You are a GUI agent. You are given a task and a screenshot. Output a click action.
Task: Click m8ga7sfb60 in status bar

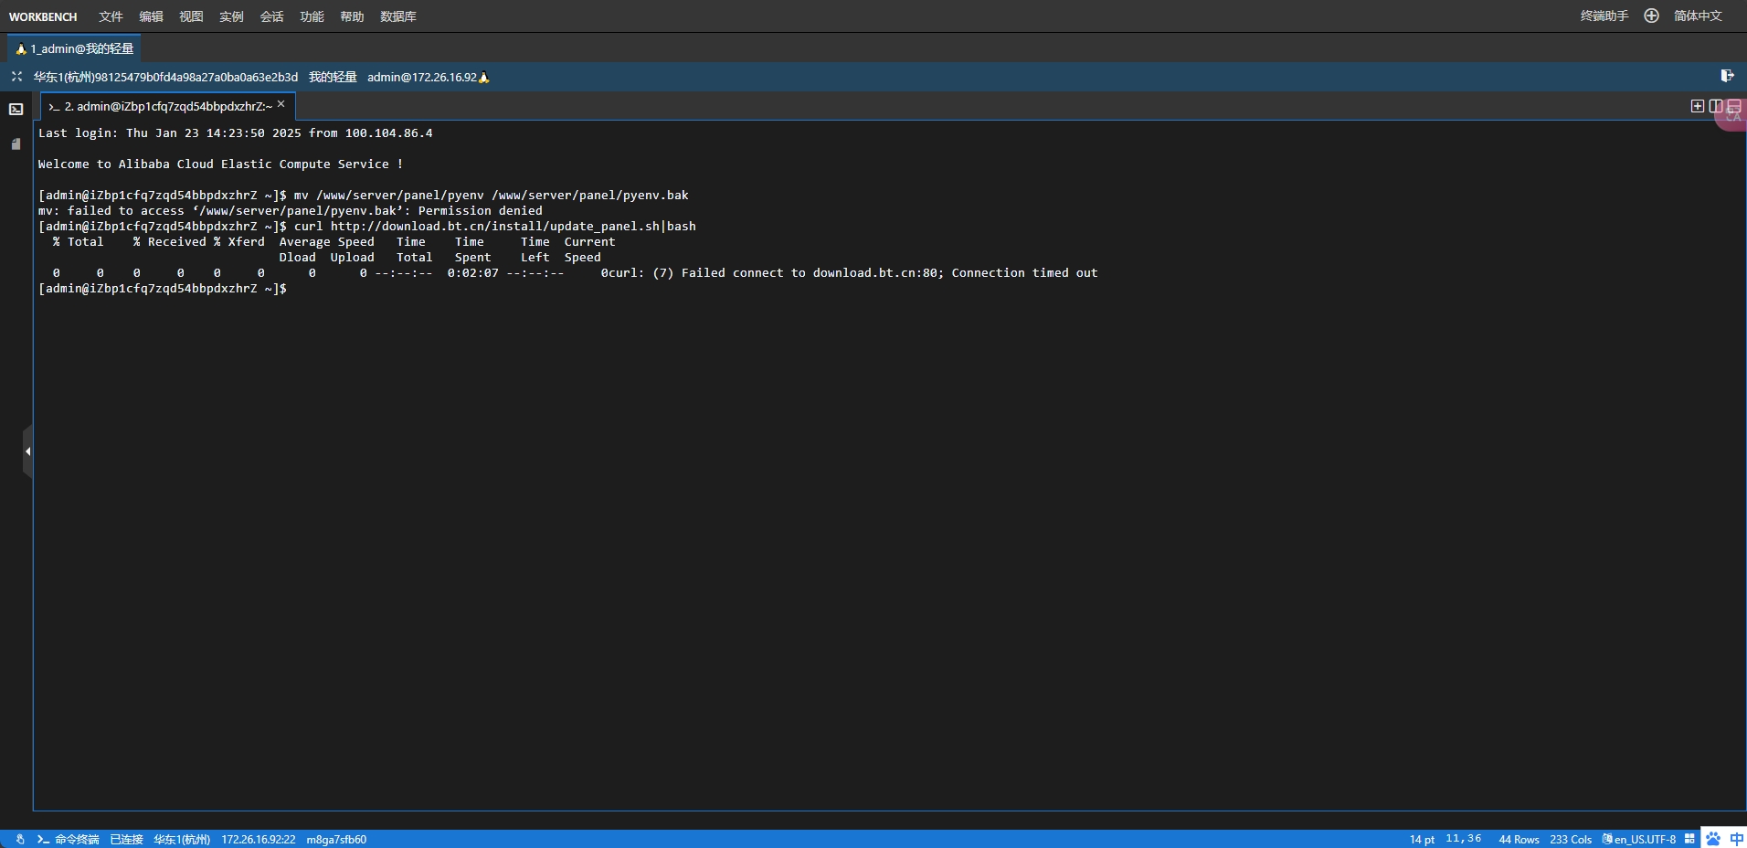pyautogui.click(x=336, y=839)
